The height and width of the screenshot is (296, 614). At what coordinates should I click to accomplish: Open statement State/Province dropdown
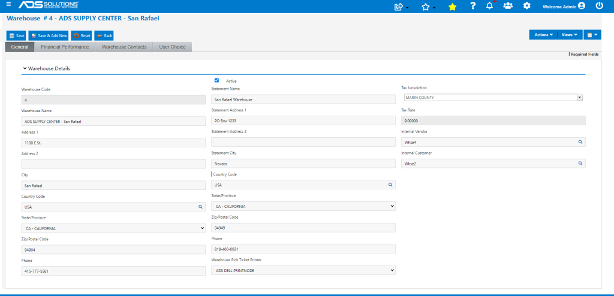(303, 206)
